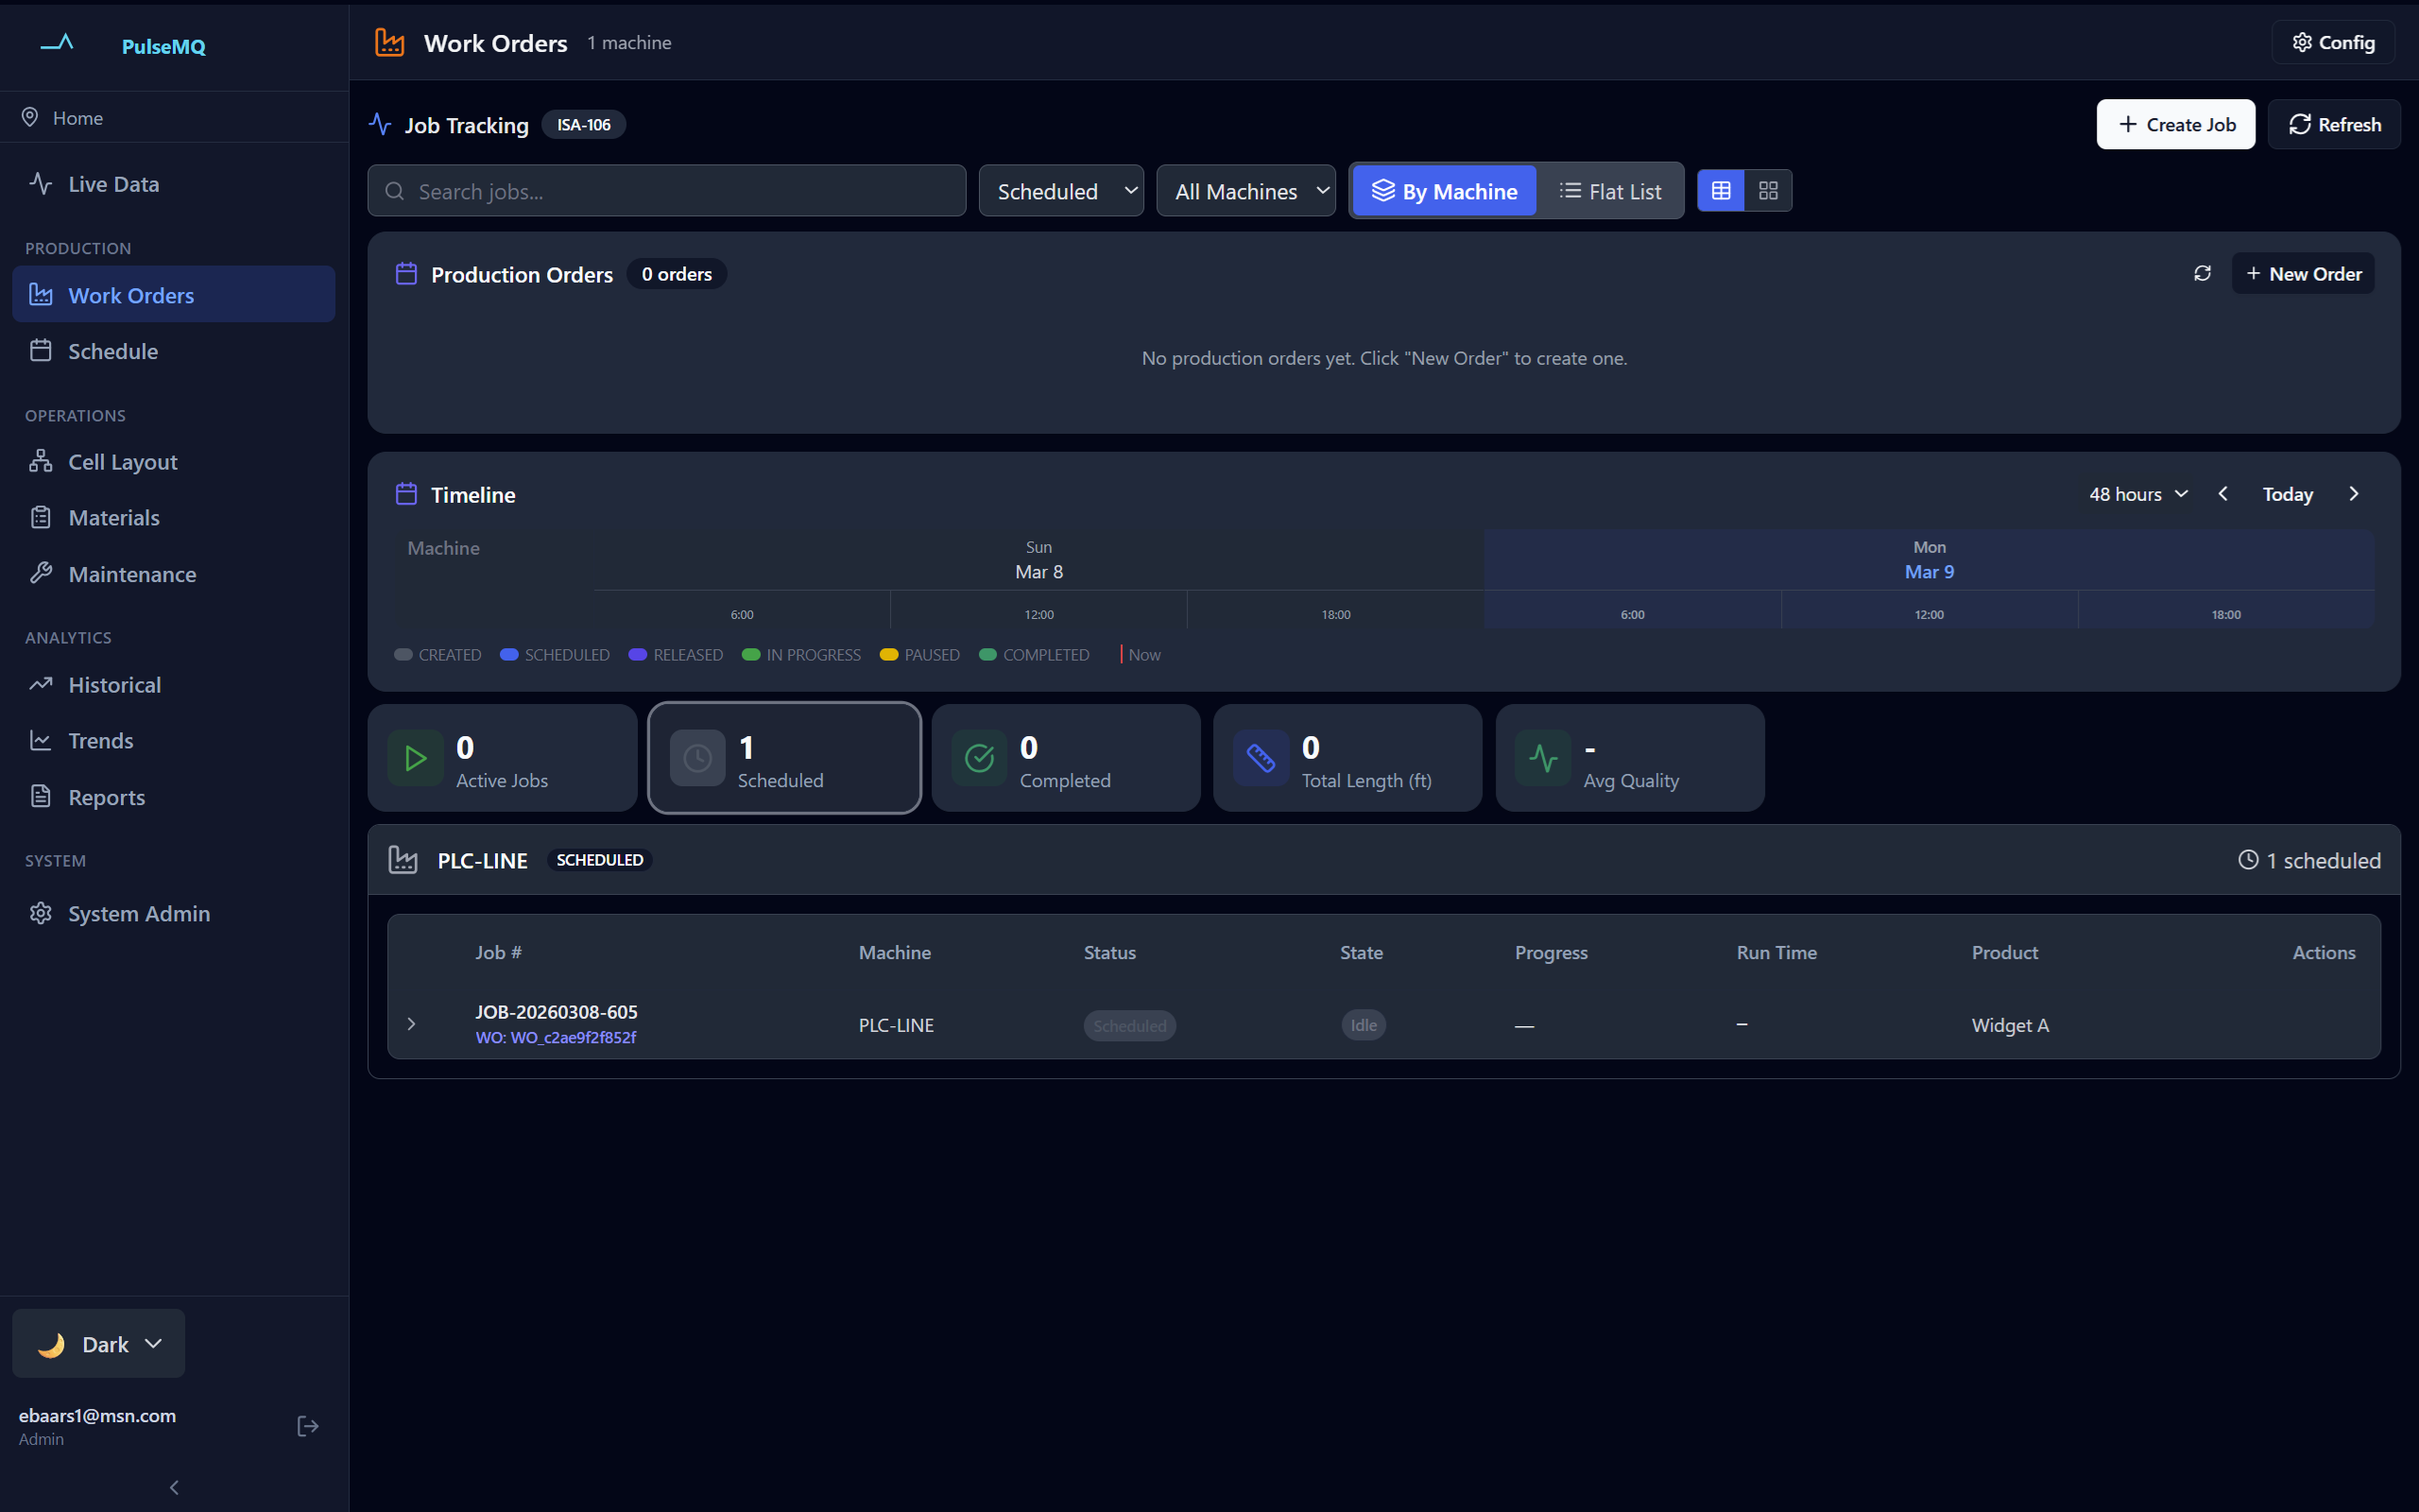Click the Search jobs input field
The width and height of the screenshot is (2419, 1512).
667,191
